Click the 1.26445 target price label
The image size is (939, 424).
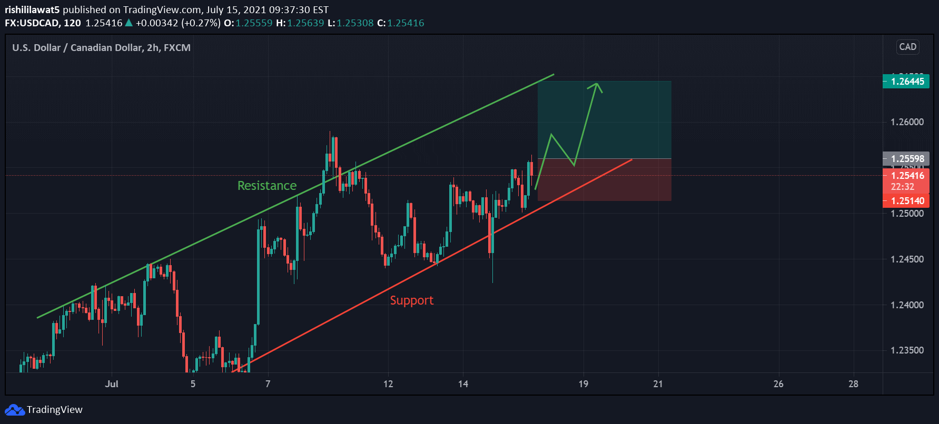906,81
